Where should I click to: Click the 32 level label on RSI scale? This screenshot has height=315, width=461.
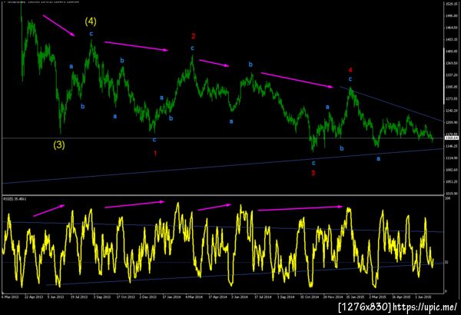[x=446, y=262]
